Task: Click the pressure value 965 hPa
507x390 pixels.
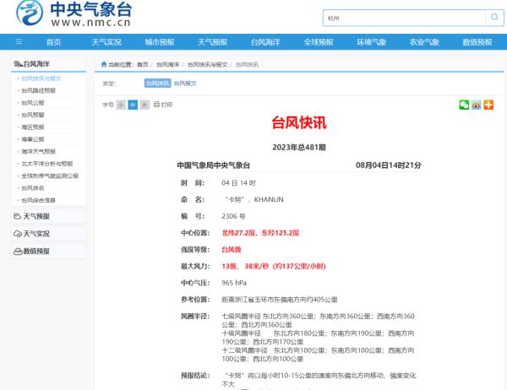Action: [x=234, y=283]
